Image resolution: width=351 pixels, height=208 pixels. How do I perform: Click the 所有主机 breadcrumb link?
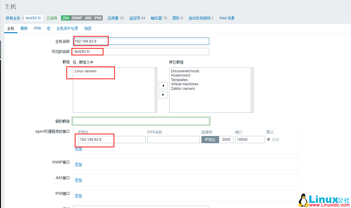pyautogui.click(x=13, y=18)
